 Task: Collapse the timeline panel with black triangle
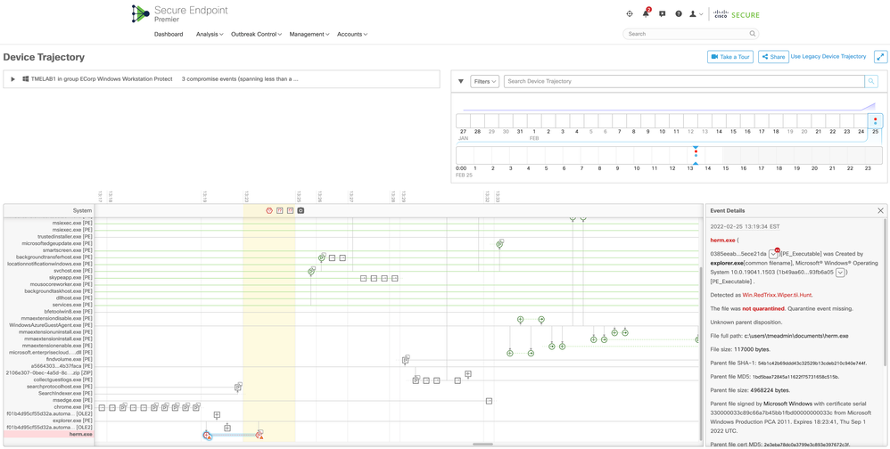pos(461,82)
